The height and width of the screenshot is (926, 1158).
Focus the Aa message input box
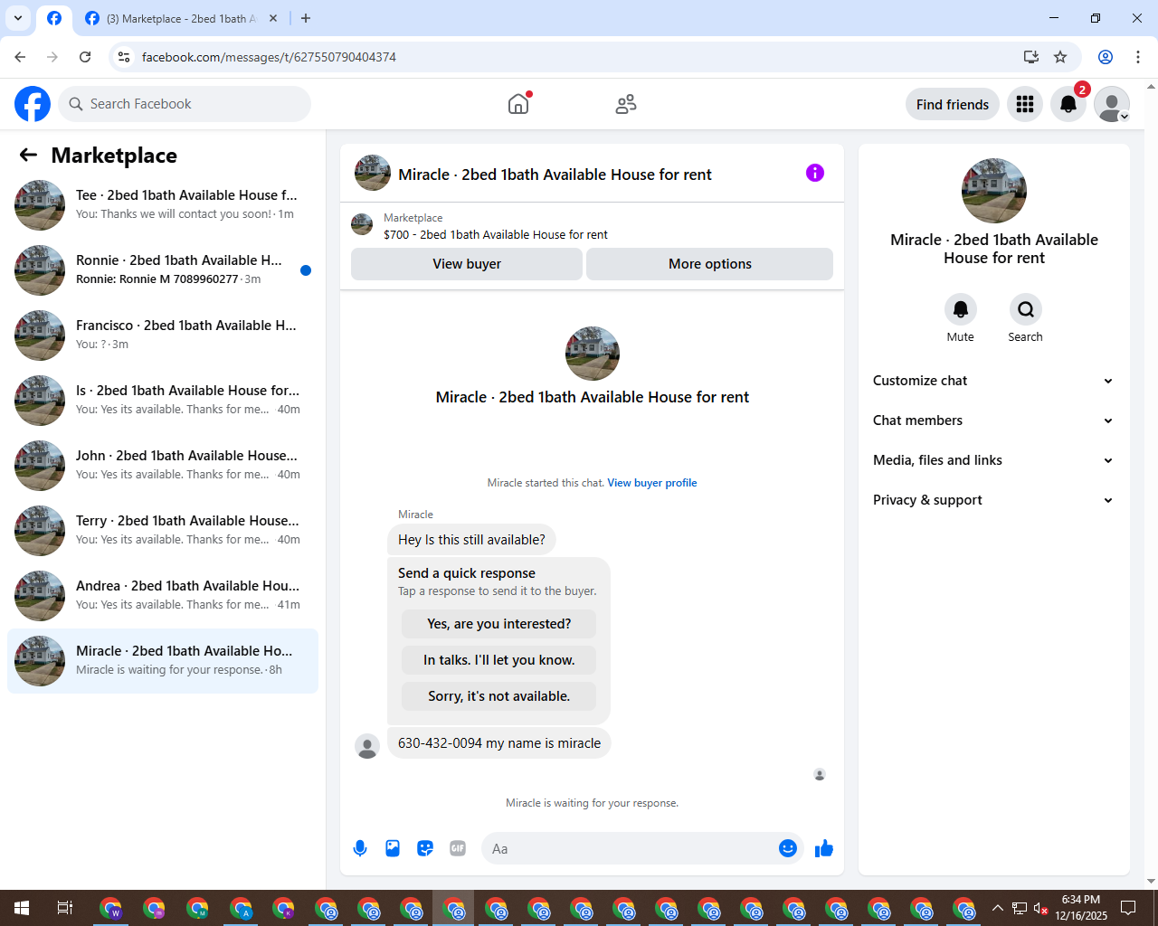[633, 848]
